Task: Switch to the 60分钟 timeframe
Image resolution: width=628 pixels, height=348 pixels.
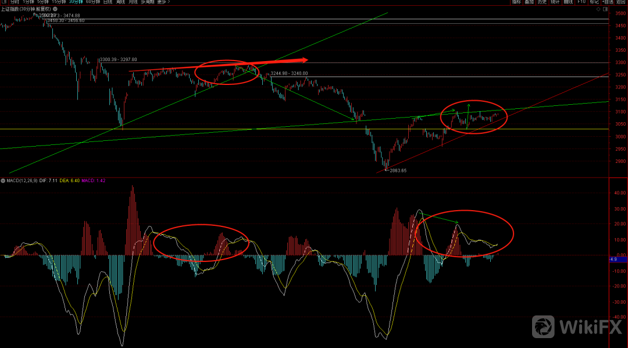Action: [x=93, y=2]
